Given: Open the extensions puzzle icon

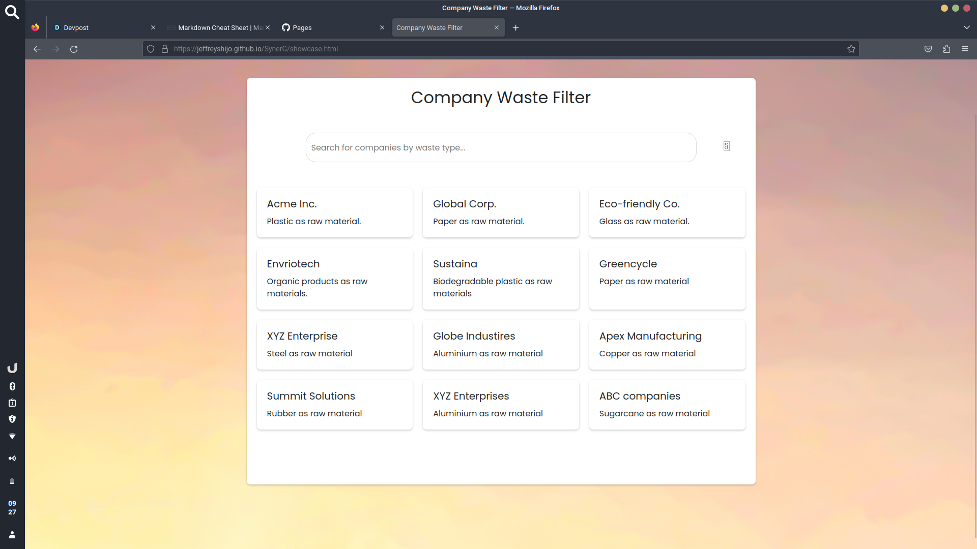Looking at the screenshot, I should point(946,49).
